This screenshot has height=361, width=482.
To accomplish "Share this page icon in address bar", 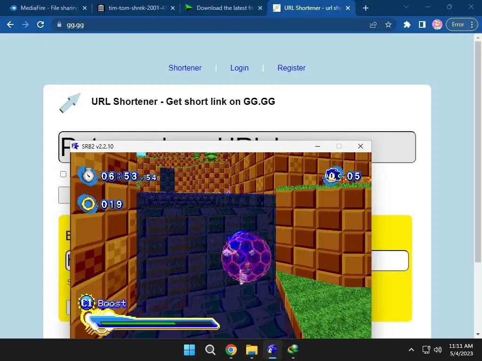I will pyautogui.click(x=373, y=24).
